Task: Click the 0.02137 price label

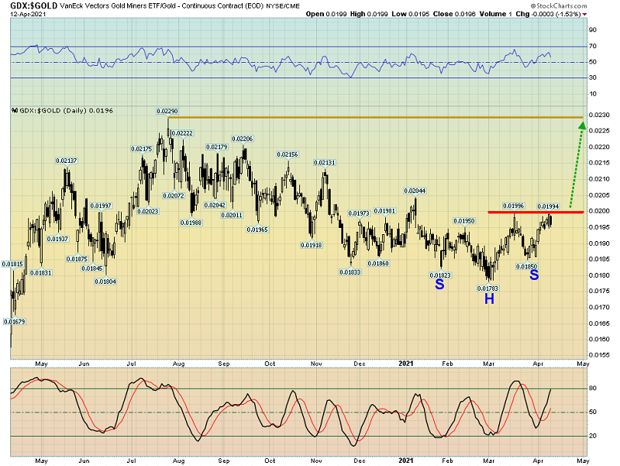Action: tap(67, 161)
